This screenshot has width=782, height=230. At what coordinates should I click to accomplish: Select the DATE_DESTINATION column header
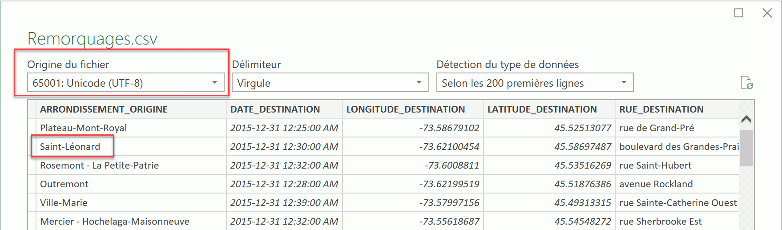tap(275, 109)
